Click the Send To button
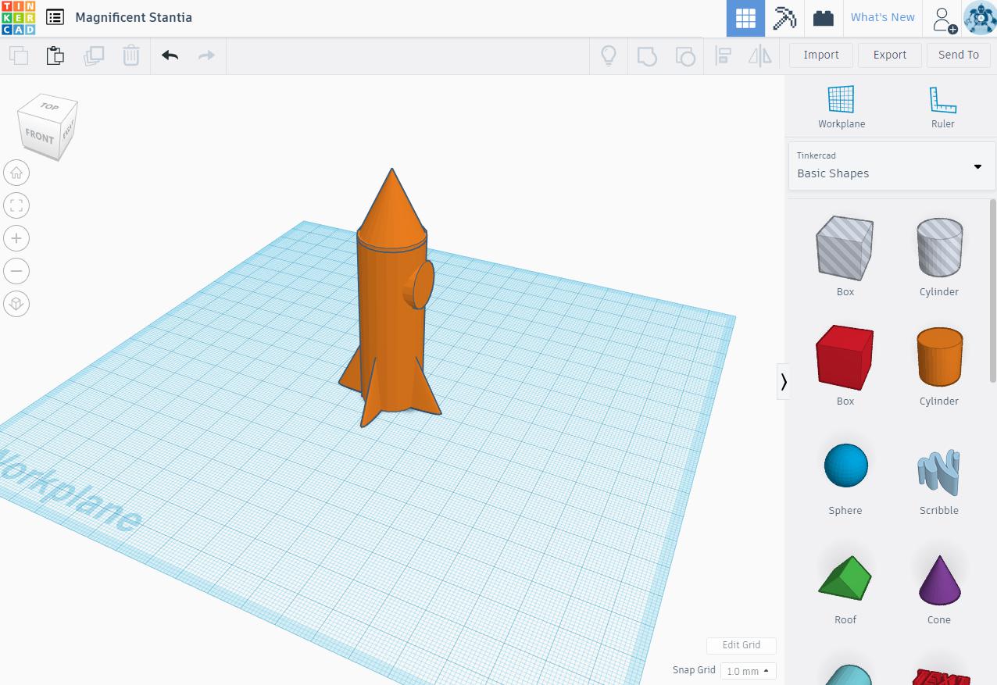 [x=959, y=55]
